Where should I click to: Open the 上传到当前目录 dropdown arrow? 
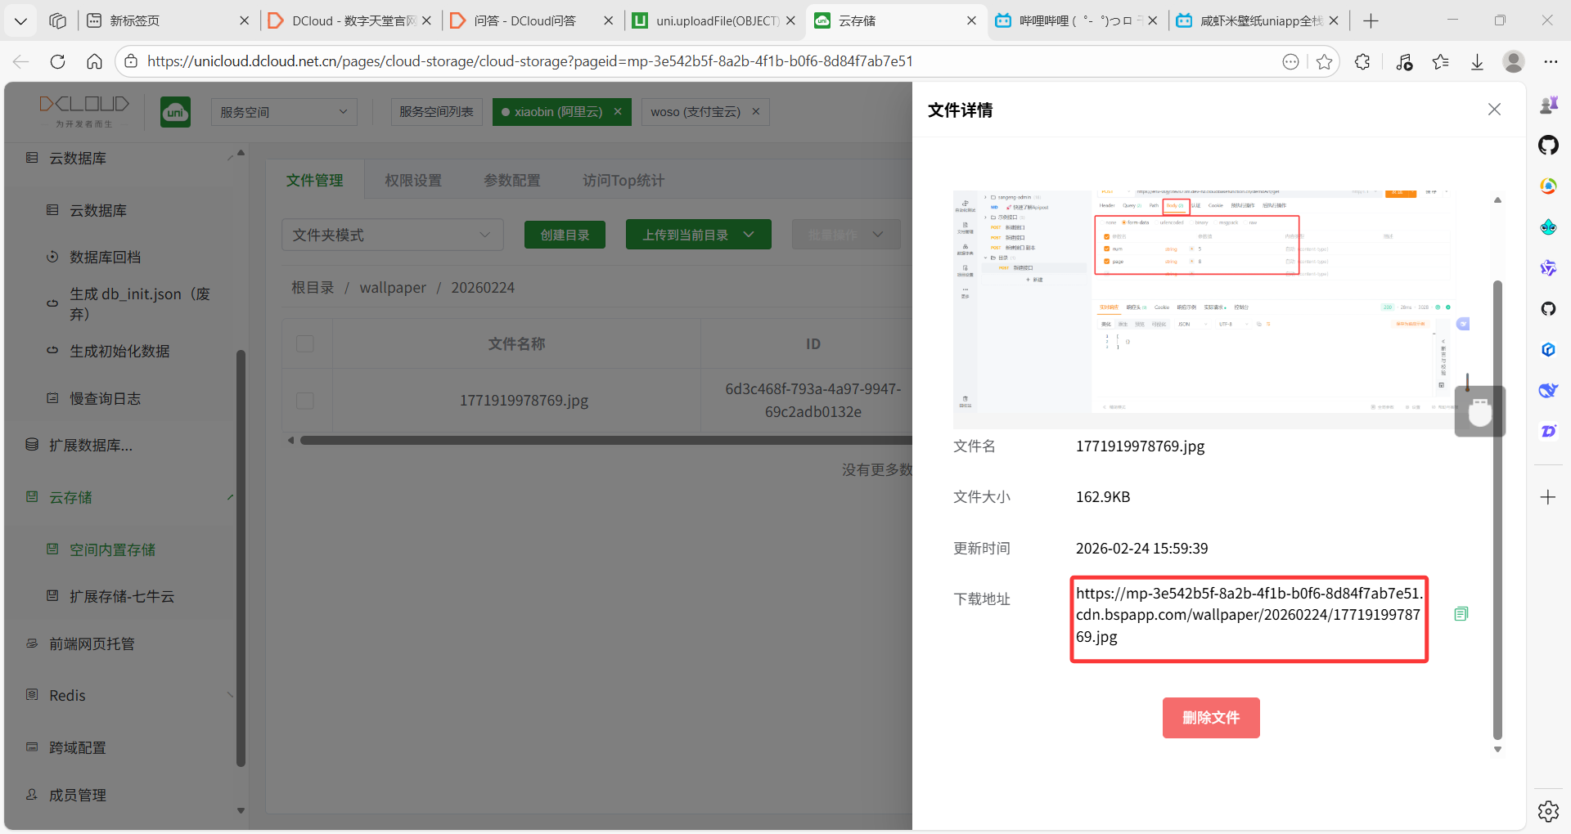pos(749,235)
